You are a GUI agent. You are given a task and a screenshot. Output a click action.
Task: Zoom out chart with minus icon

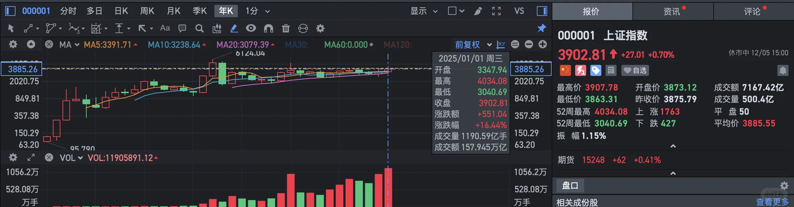[529, 44]
